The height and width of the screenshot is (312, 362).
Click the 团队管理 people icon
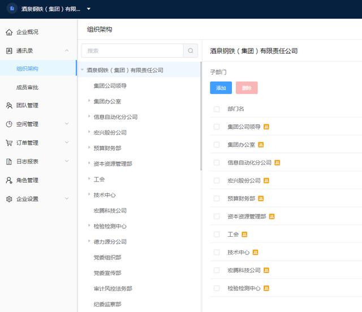click(x=9, y=106)
